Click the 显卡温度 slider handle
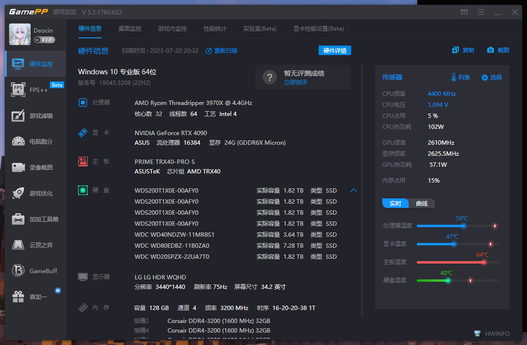The image size is (527, 345). [454, 244]
